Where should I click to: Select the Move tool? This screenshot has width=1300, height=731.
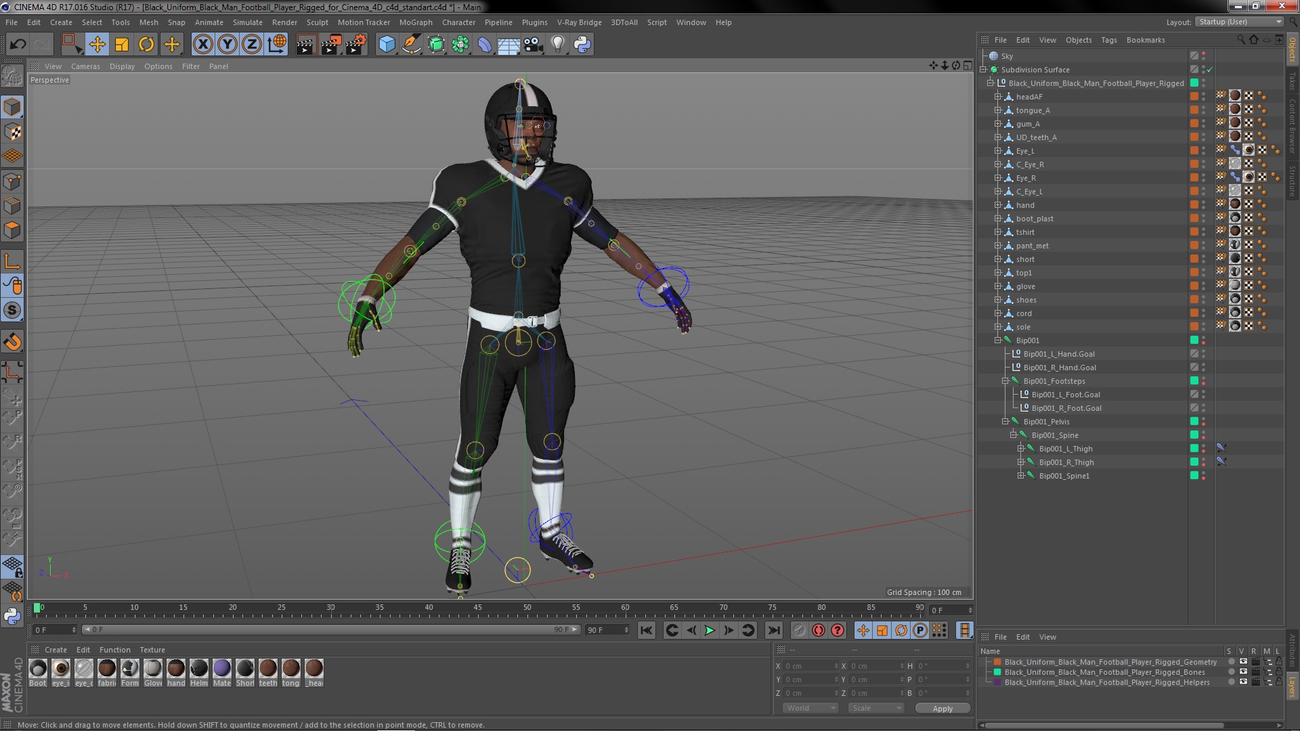tap(97, 45)
